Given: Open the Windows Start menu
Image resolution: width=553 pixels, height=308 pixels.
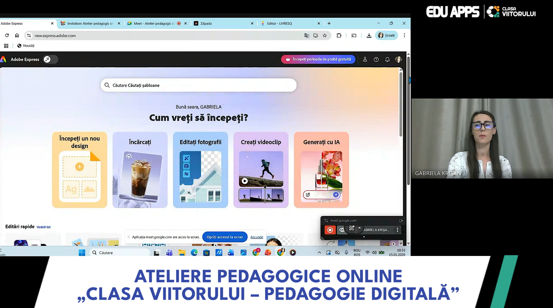Looking at the screenshot, I should tap(82, 252).
